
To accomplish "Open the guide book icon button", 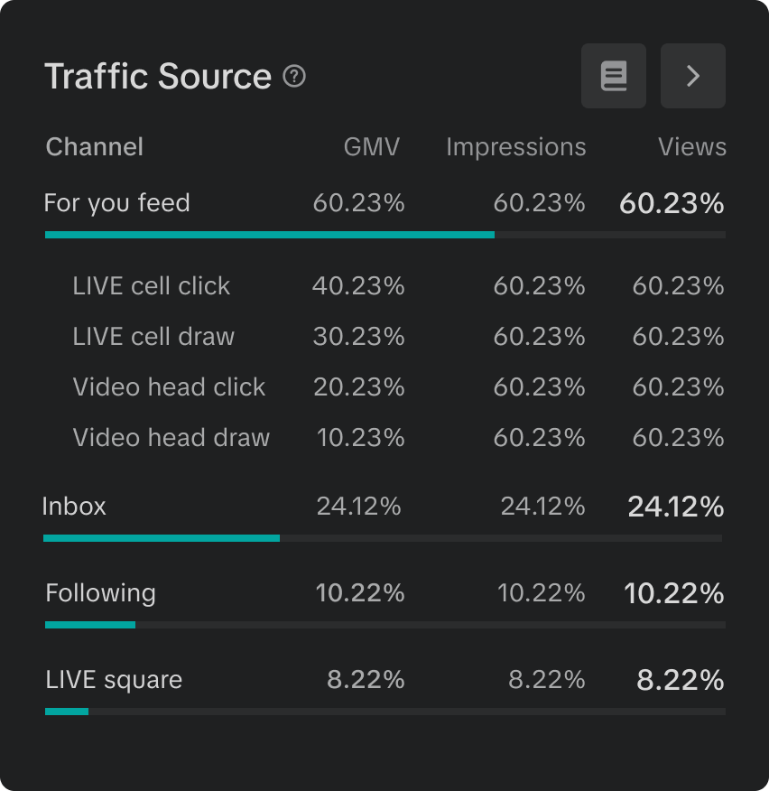I will [x=614, y=76].
